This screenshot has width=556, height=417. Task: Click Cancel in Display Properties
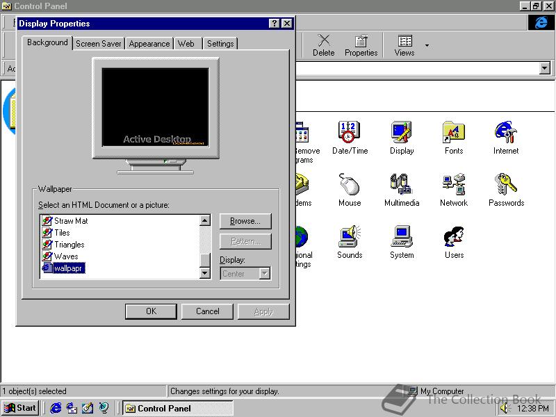[x=207, y=311]
